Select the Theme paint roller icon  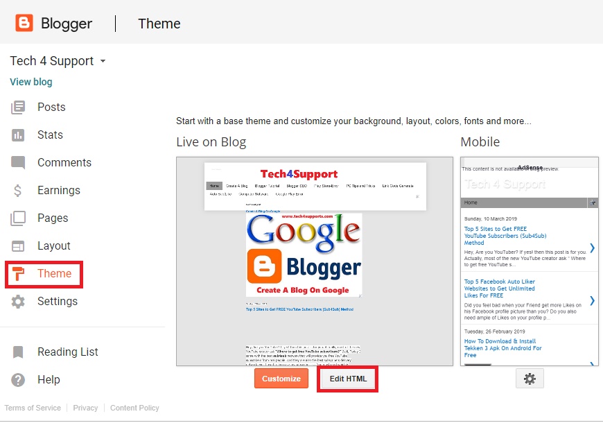[x=18, y=274]
